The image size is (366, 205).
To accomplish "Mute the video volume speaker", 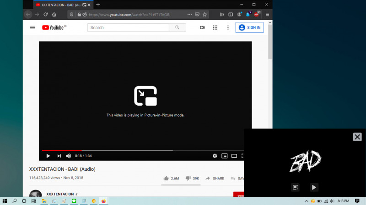I will click(68, 156).
